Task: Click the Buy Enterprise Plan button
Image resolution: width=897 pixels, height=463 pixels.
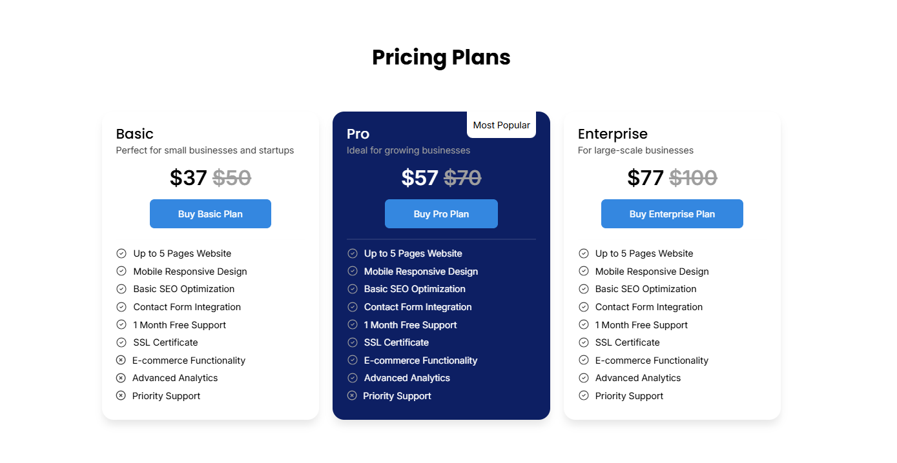Action: 672,213
